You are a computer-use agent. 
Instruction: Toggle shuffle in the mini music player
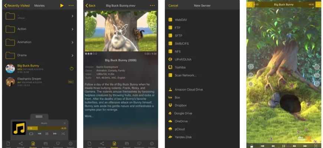pos(63,133)
